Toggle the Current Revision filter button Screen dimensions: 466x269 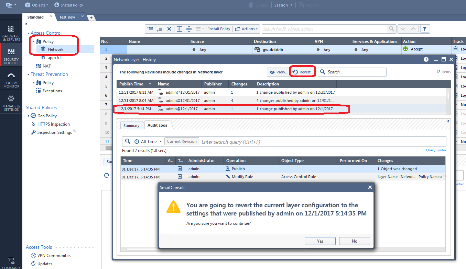point(182,141)
